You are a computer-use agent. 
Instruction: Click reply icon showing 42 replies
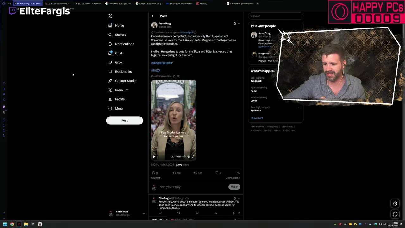coord(155,173)
